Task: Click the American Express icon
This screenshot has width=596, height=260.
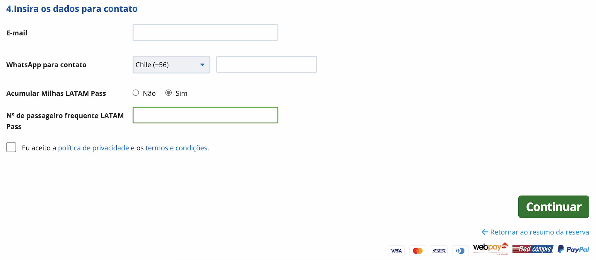Action: [439, 251]
